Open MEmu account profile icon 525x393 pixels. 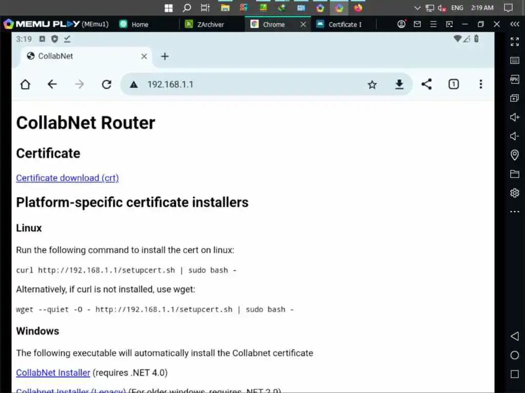(401, 24)
